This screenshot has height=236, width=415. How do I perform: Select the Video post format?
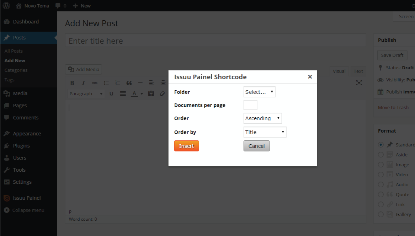click(381, 175)
